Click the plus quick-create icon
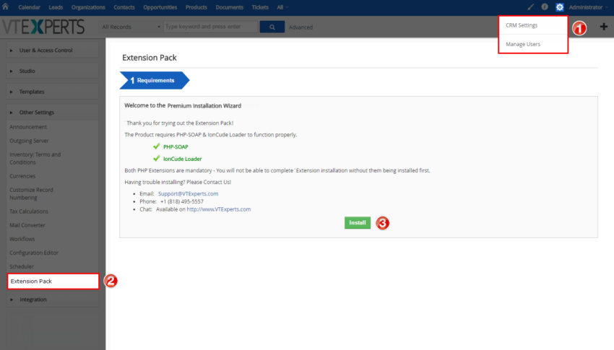Viewport: 614px width, 350px height. point(603,27)
